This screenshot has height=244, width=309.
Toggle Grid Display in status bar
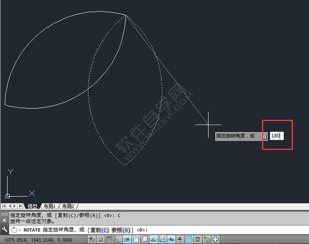pos(109,240)
